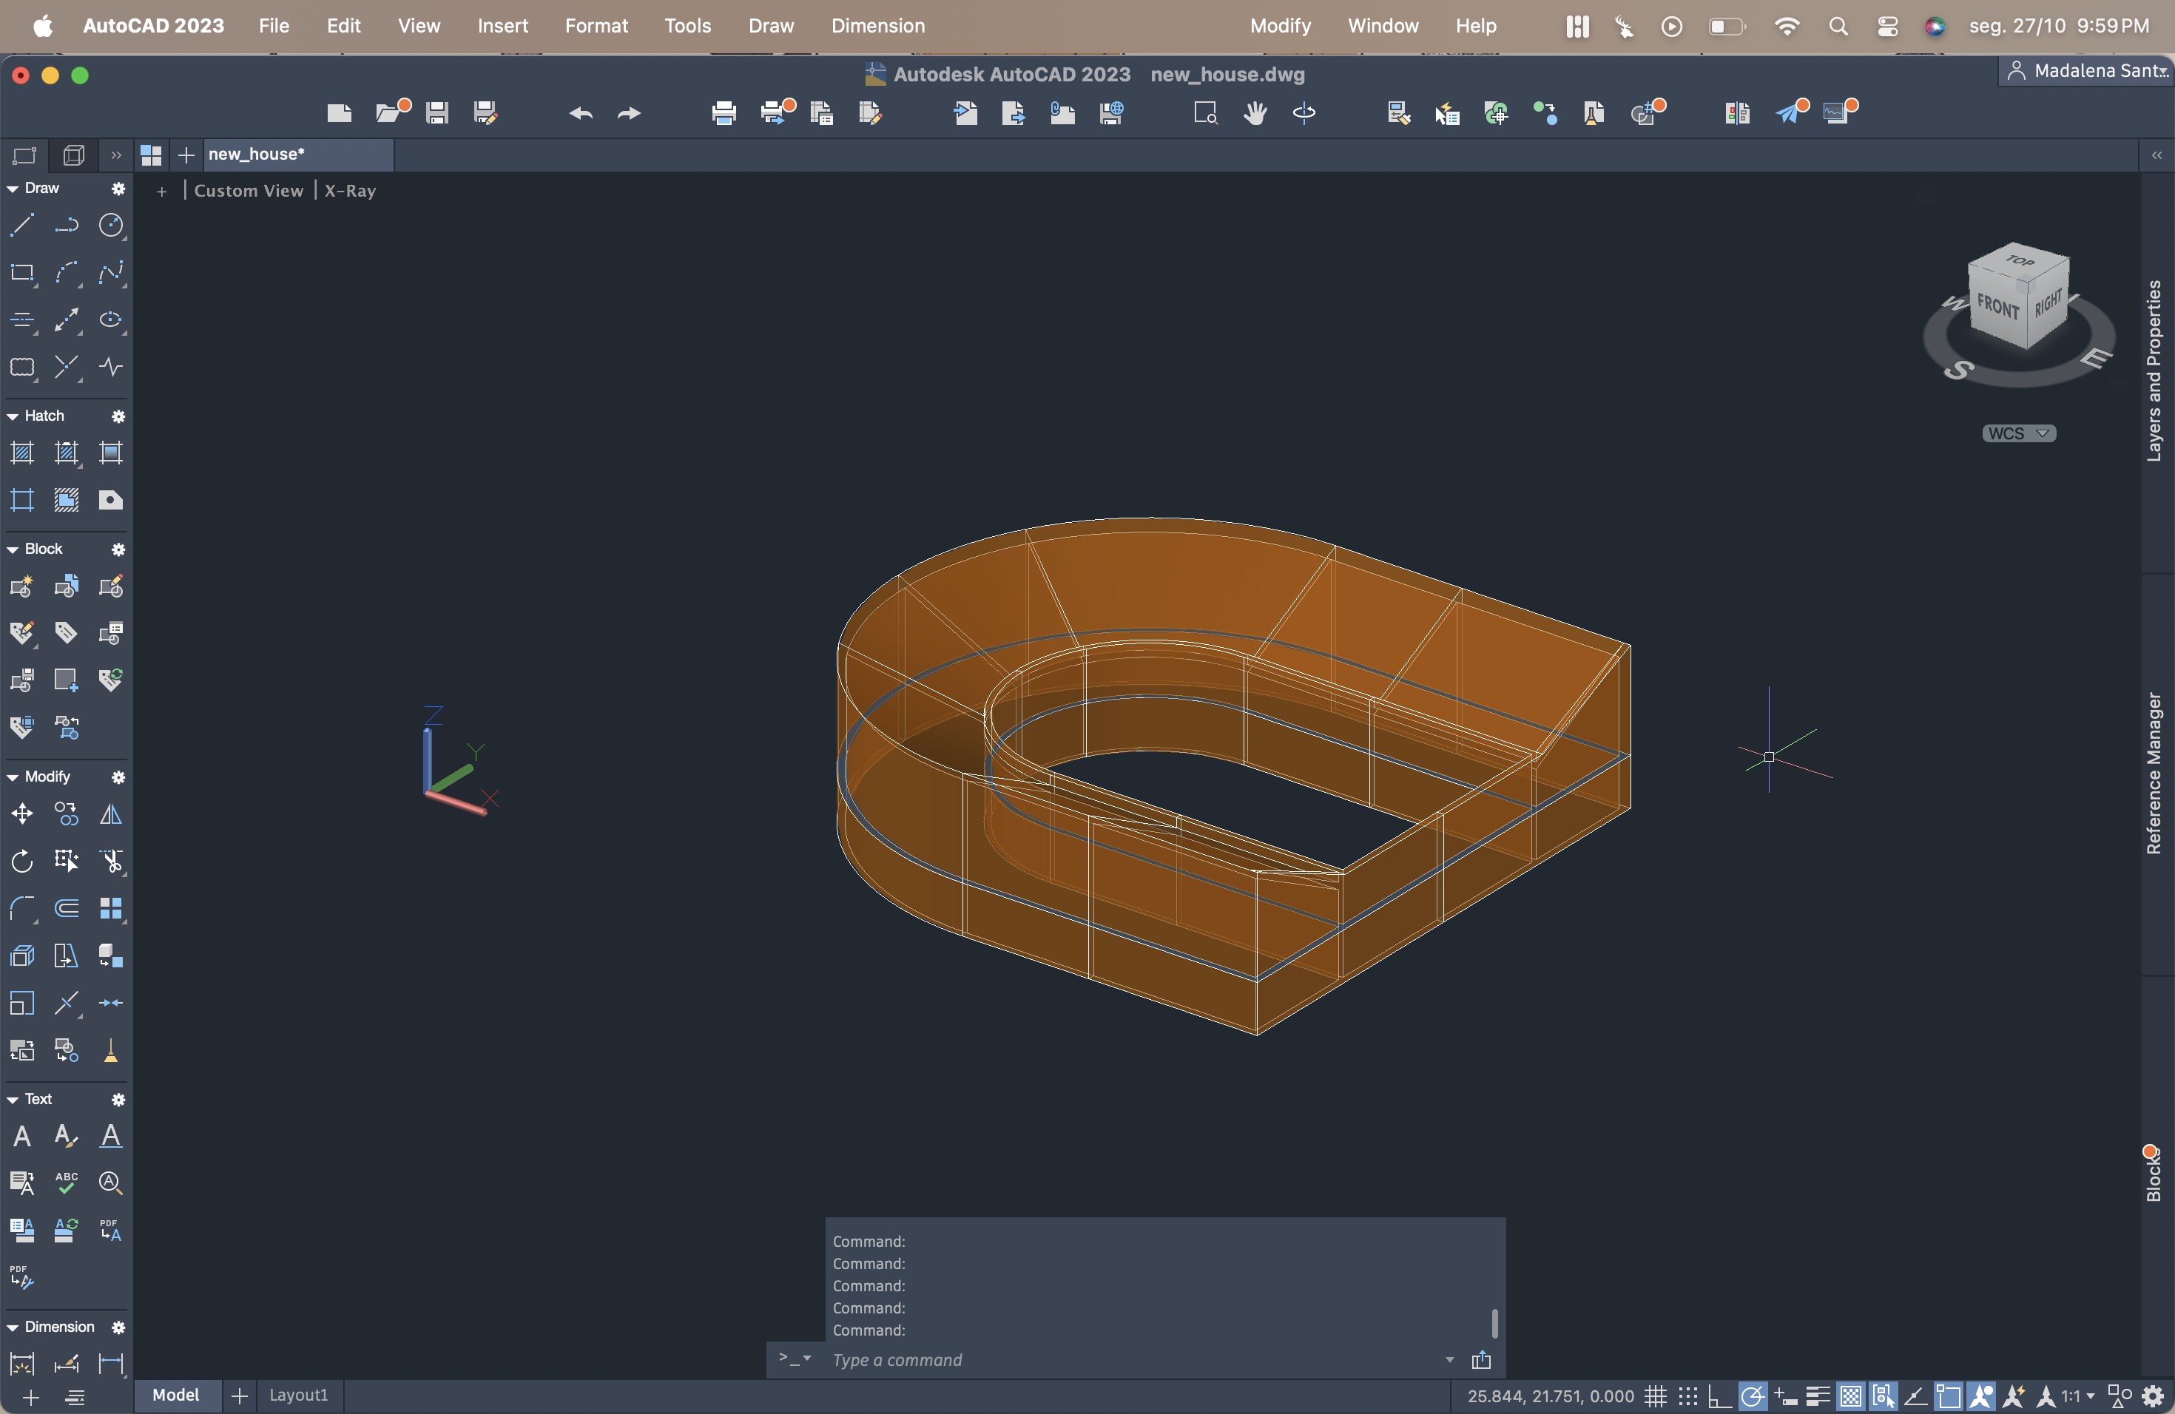Choose the Mirror modify tool
The height and width of the screenshot is (1414, 2175).
tap(110, 813)
